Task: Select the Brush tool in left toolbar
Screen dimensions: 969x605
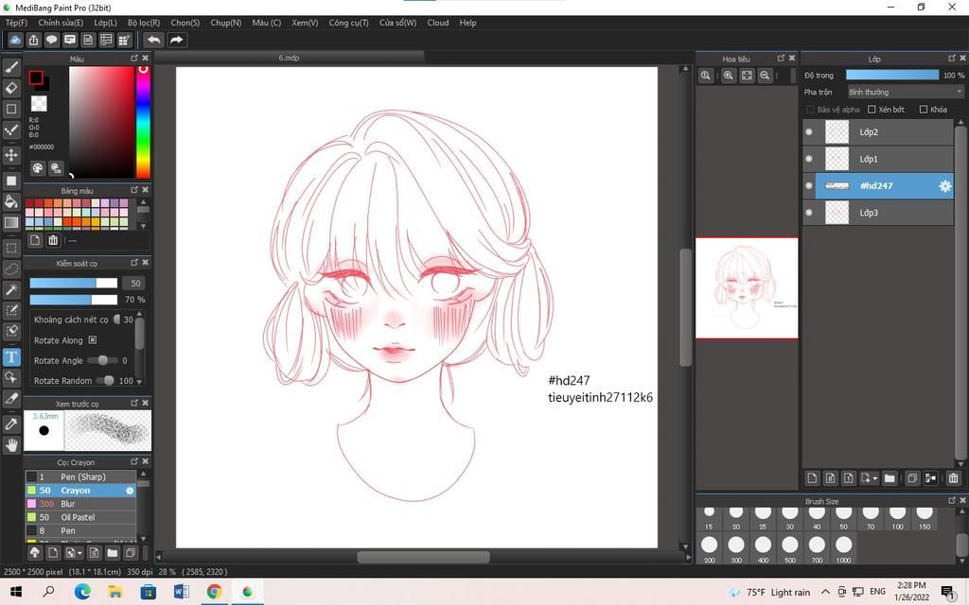Action: pos(11,67)
